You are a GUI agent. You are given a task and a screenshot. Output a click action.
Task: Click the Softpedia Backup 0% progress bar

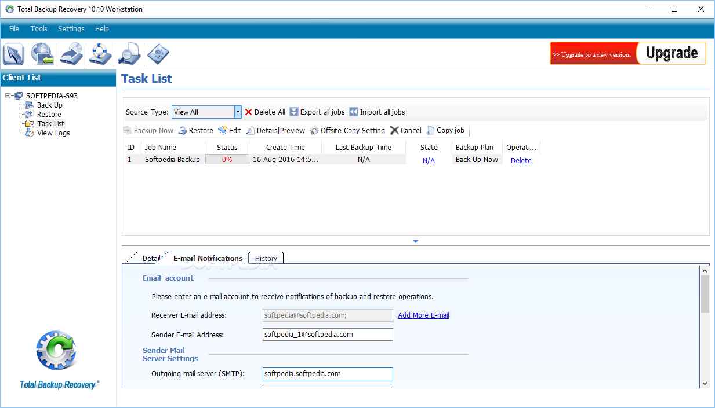[x=227, y=160]
